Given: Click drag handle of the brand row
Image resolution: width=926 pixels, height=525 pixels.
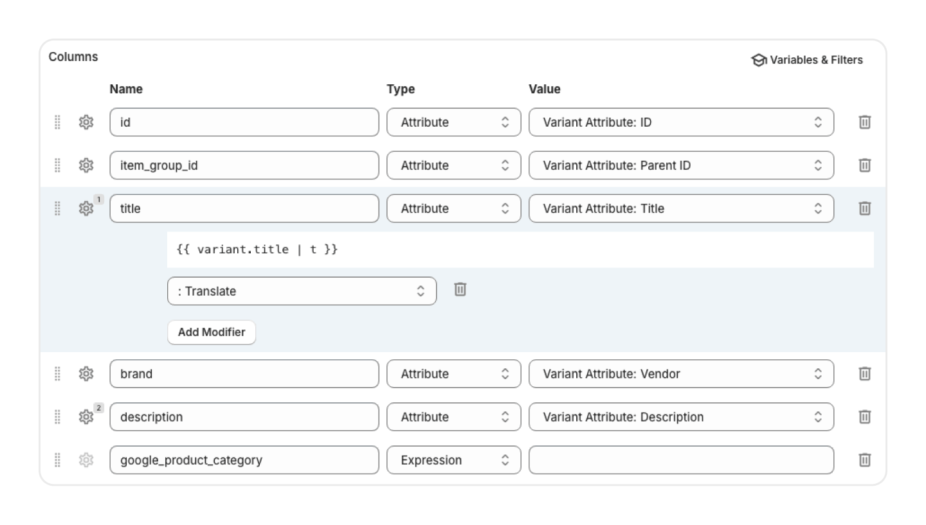Looking at the screenshot, I should pos(57,374).
